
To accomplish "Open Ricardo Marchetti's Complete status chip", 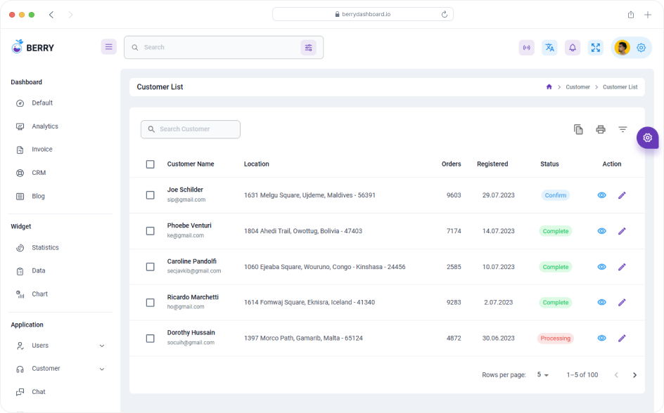I will [555, 302].
